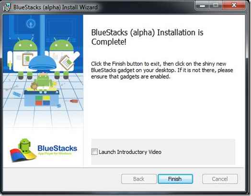Maximize the Install Wizard window
Image resolution: width=251 pixels, height=196 pixels.
216,6
